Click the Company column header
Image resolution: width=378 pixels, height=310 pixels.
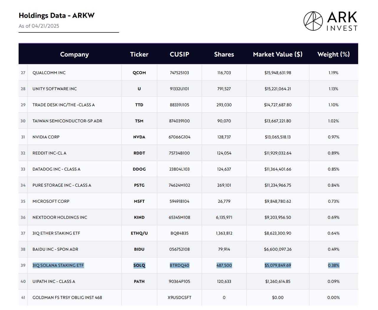tap(74, 54)
